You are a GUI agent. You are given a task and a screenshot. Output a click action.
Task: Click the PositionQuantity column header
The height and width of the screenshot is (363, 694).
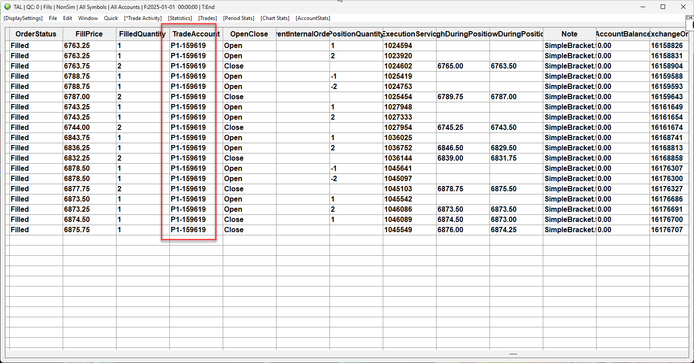point(356,34)
